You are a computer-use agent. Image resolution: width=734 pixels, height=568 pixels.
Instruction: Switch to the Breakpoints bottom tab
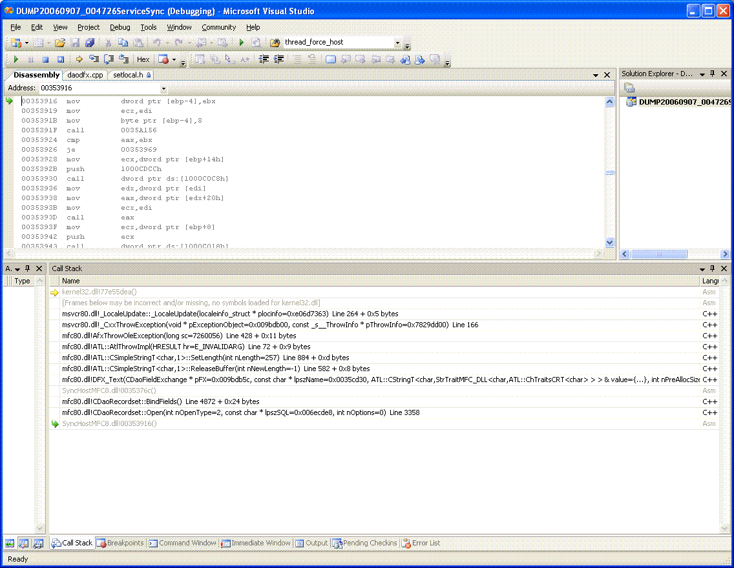[120, 543]
